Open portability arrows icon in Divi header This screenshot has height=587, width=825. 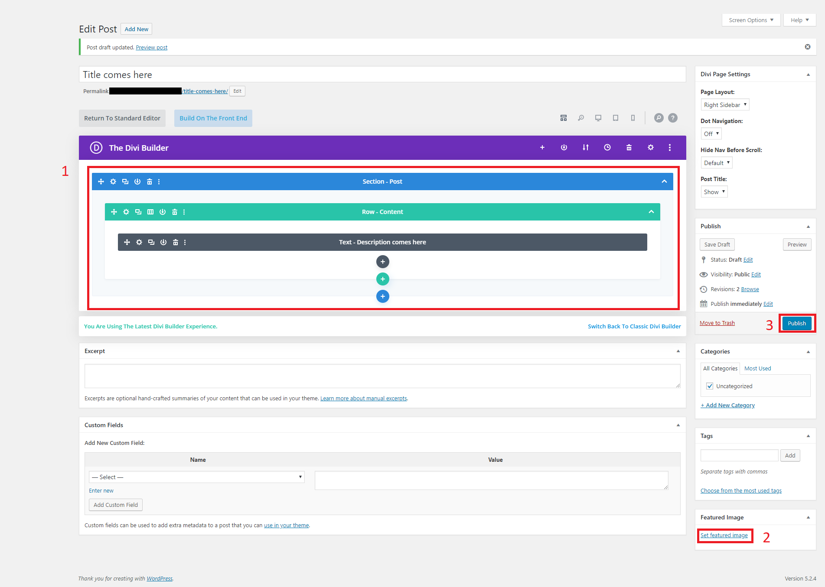pos(586,148)
